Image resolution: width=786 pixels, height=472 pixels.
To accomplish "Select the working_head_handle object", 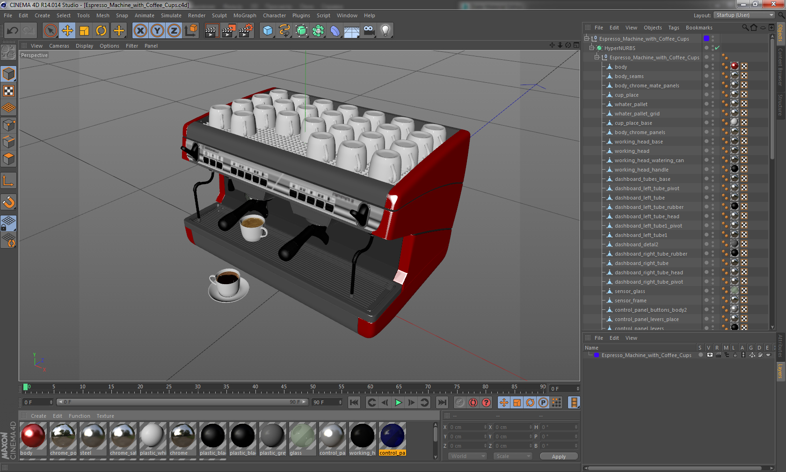I will coord(641,170).
